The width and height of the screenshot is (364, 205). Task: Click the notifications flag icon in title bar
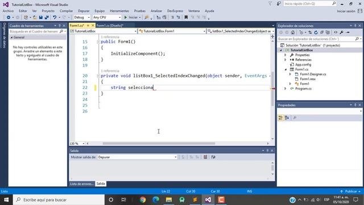[x=270, y=4]
